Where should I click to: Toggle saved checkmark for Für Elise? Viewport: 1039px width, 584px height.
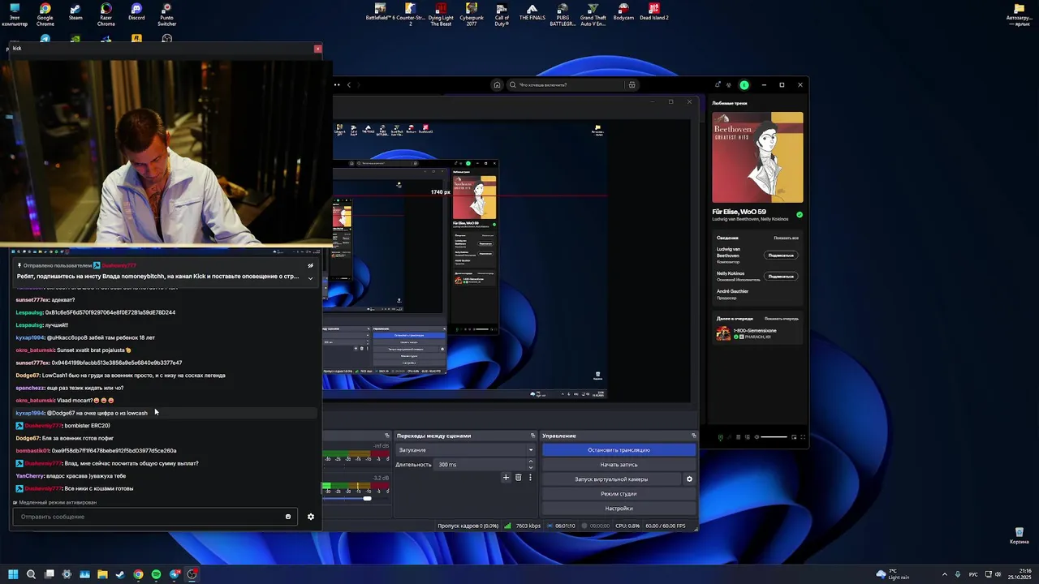[800, 215]
